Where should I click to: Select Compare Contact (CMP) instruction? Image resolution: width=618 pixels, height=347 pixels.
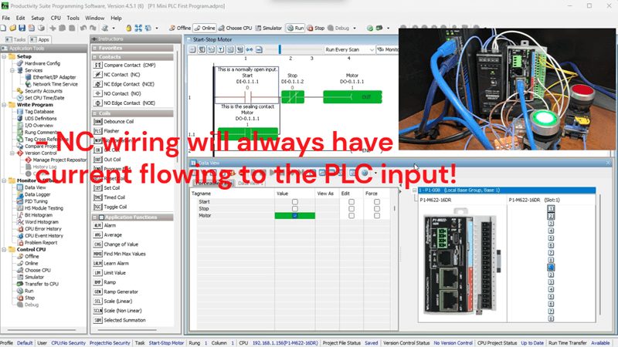point(127,65)
